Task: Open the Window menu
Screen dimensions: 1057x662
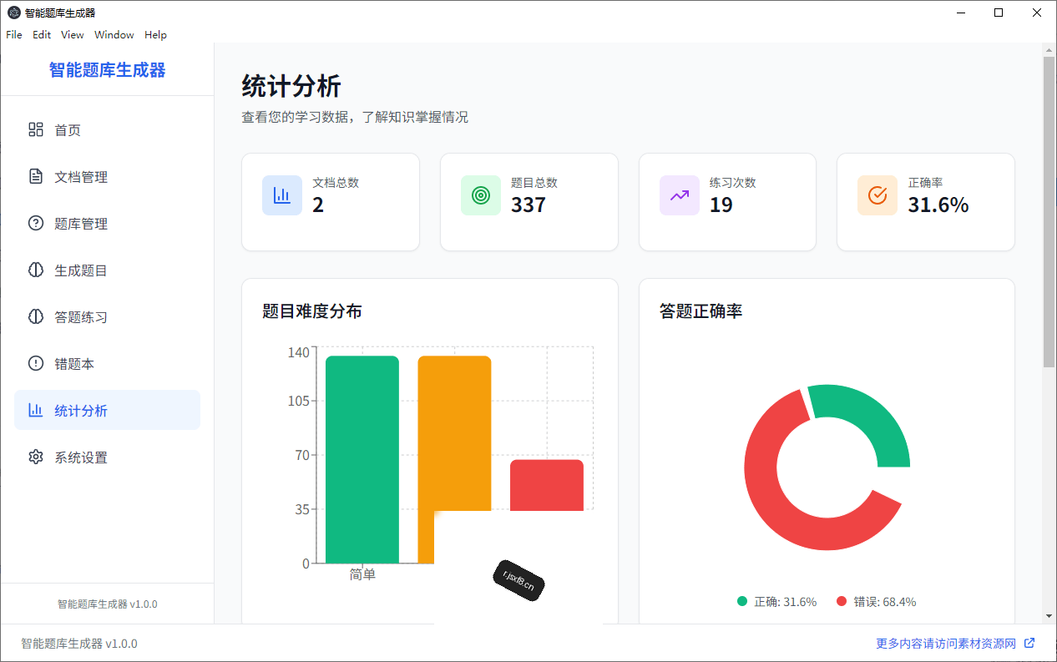Action: click(114, 34)
